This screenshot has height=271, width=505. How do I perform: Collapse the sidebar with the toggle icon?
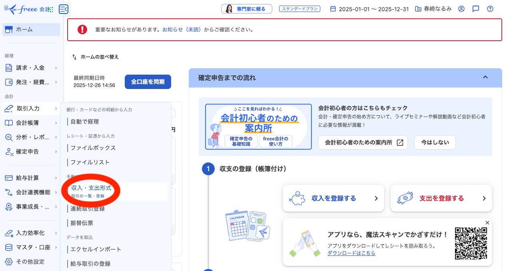[63, 9]
